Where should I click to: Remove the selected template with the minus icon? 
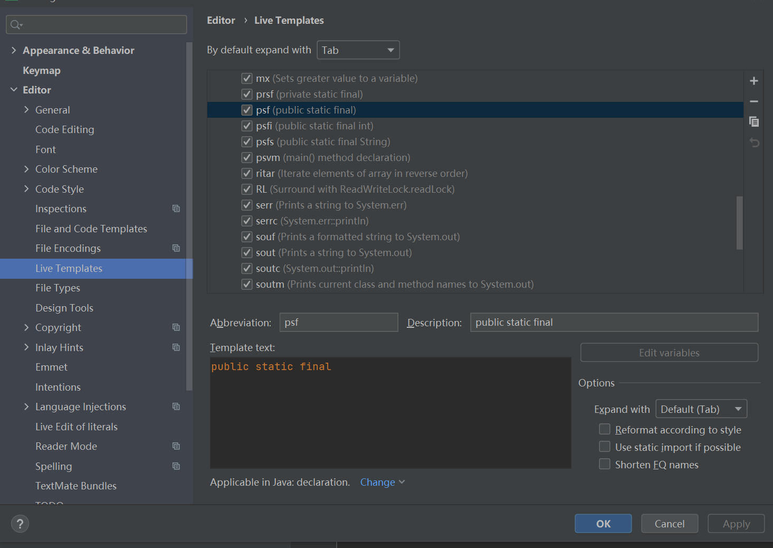pos(753,101)
